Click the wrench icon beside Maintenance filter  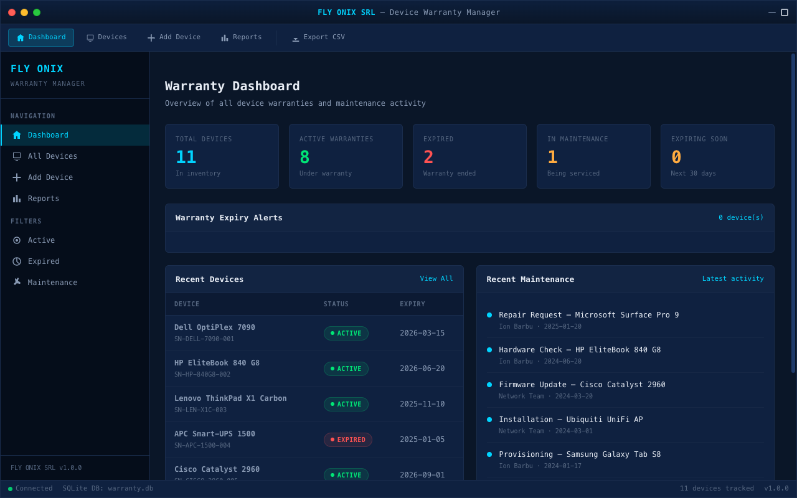click(x=17, y=282)
